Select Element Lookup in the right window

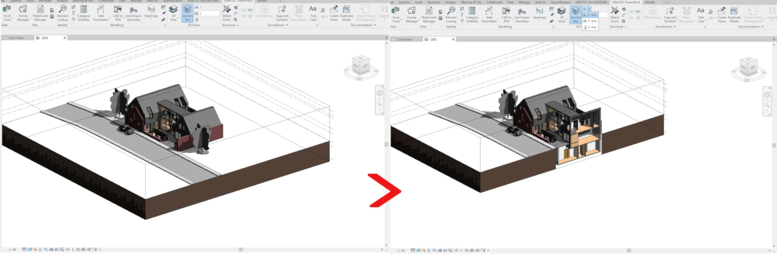(451, 14)
